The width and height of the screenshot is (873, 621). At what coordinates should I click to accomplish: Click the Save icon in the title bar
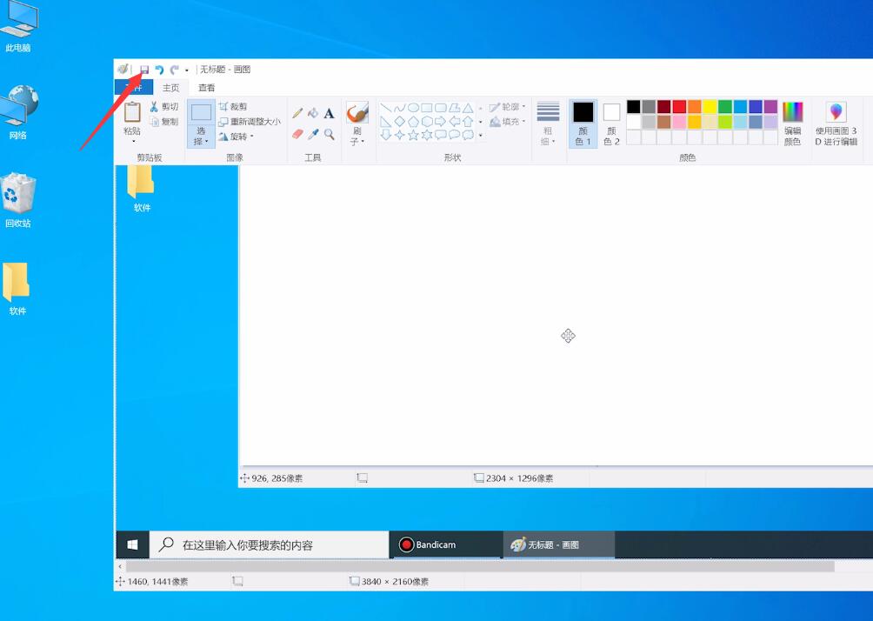click(144, 70)
